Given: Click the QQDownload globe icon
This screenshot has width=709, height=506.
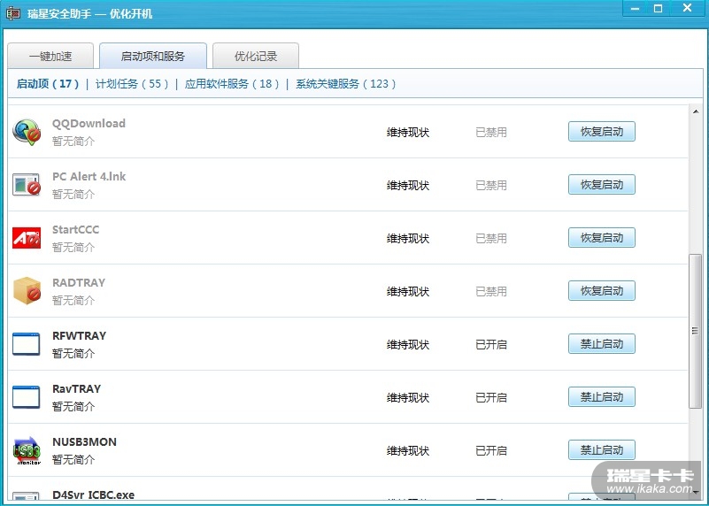Looking at the screenshot, I should tap(27, 132).
